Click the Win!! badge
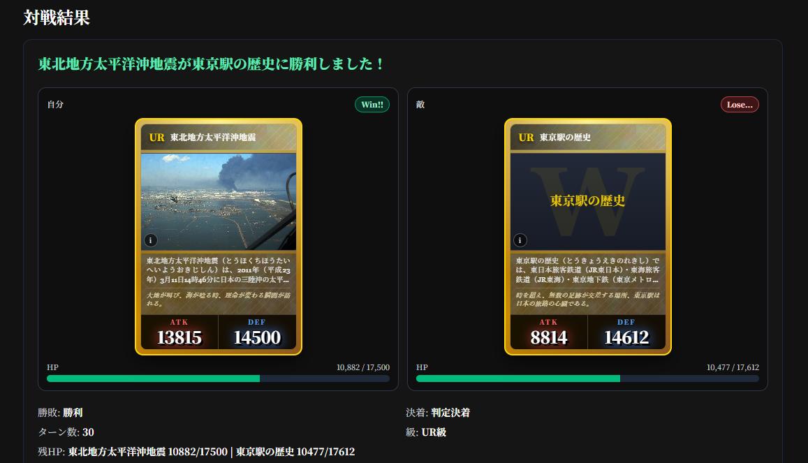This screenshot has height=463, width=808. pos(372,105)
